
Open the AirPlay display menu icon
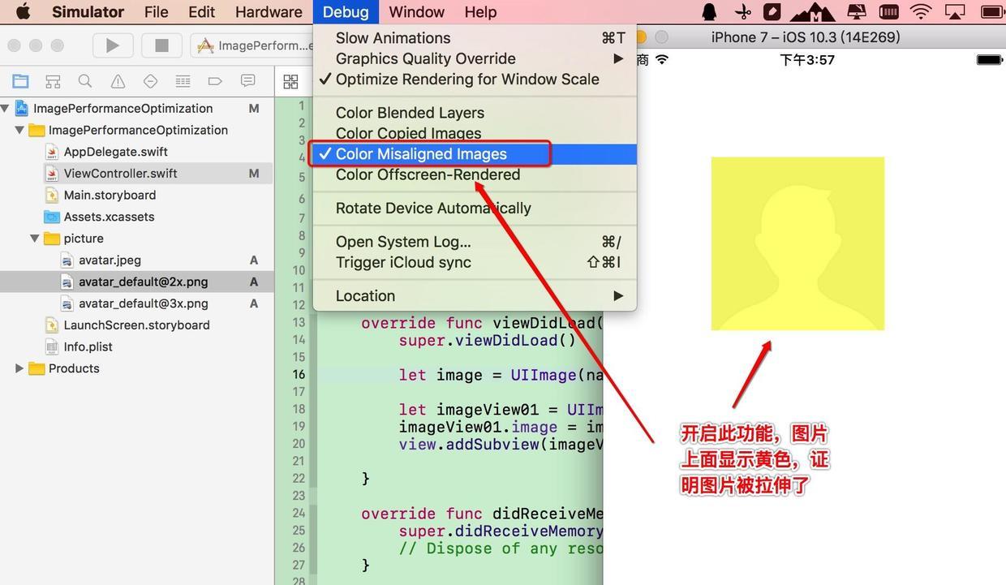[956, 11]
